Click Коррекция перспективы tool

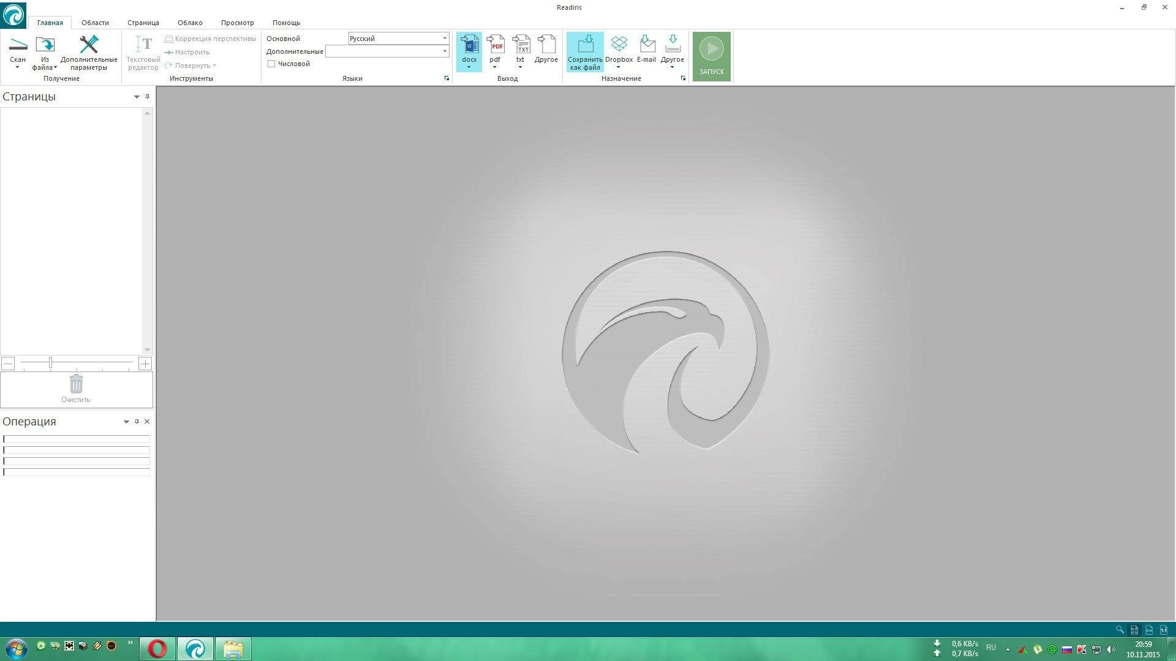[x=210, y=39]
